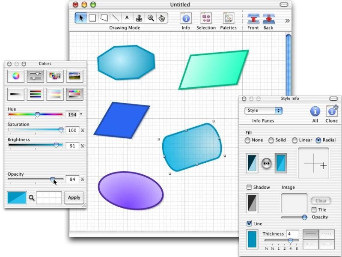Click the Opacity value field showing 84
Image resolution: width=342 pixels, height=257 pixels.
click(x=72, y=179)
